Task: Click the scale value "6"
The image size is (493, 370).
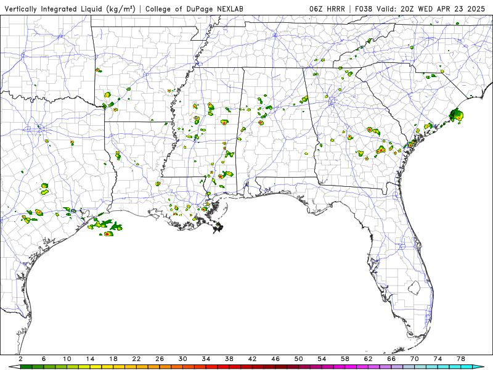Action: (44, 359)
